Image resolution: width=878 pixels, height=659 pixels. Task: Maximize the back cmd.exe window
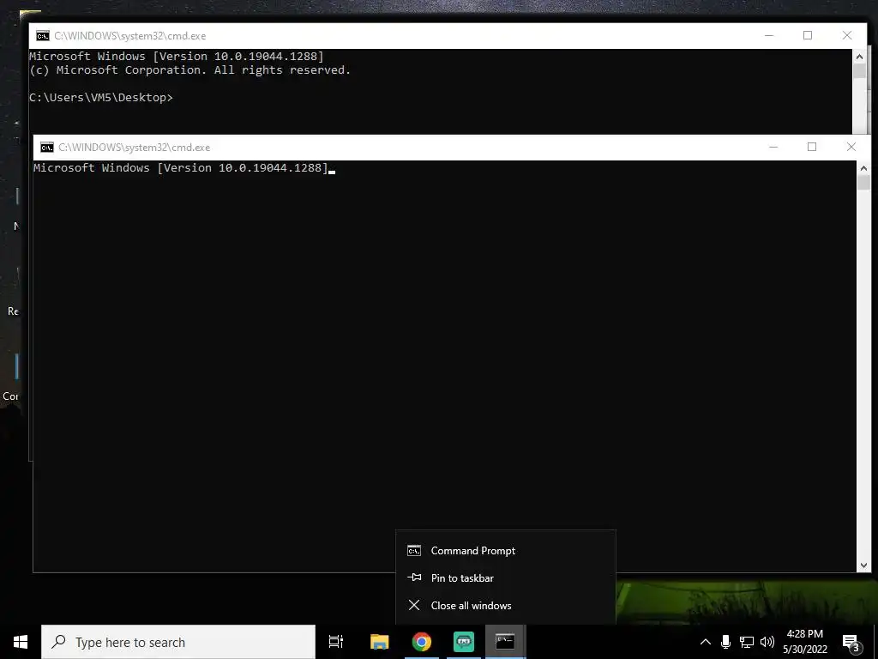point(808,35)
